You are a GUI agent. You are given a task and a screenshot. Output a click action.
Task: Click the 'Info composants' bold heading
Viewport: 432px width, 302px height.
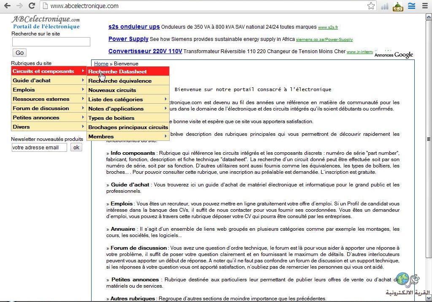point(133,153)
